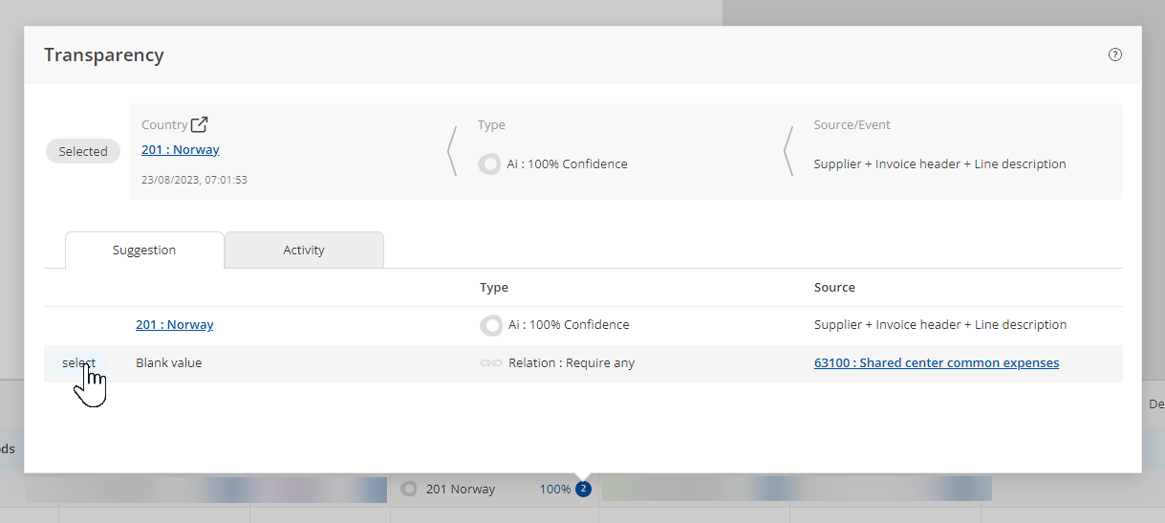Open the Suggestion tab
Image resolution: width=1165 pixels, height=523 pixels.
(144, 251)
